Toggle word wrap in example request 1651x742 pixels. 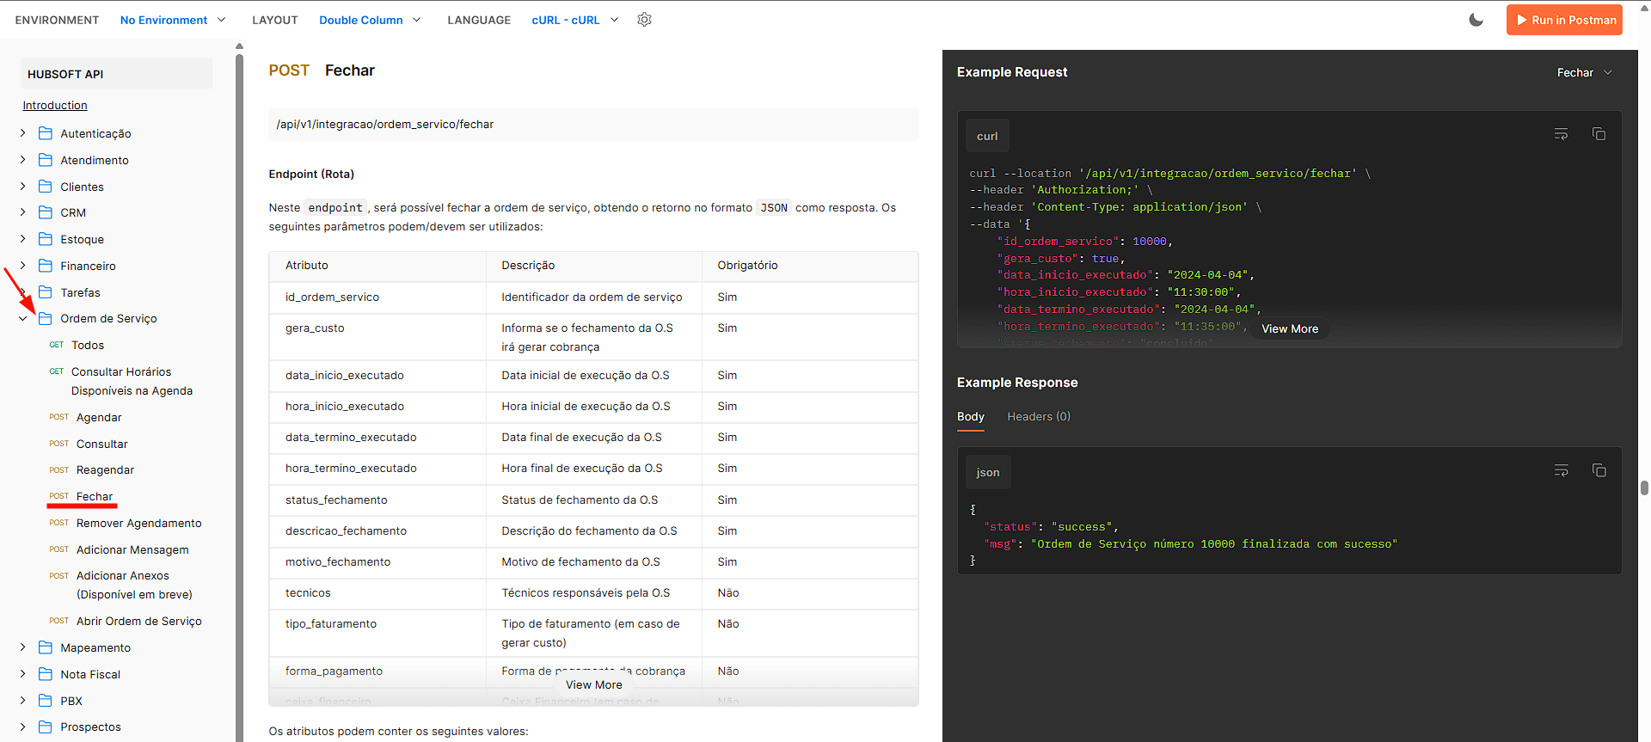point(1561,134)
